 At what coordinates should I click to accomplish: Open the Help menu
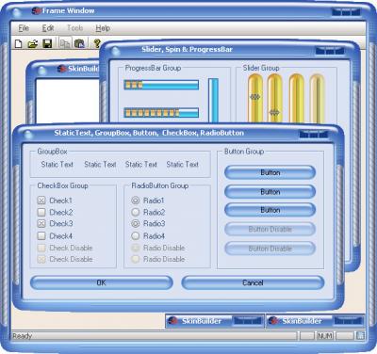pos(103,28)
